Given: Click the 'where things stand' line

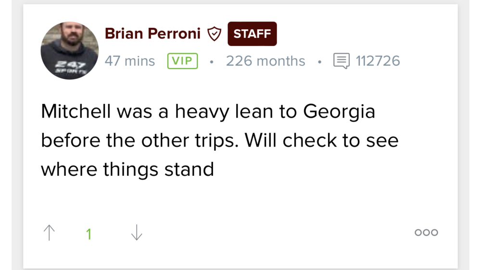Looking at the screenshot, I should 127,169.
